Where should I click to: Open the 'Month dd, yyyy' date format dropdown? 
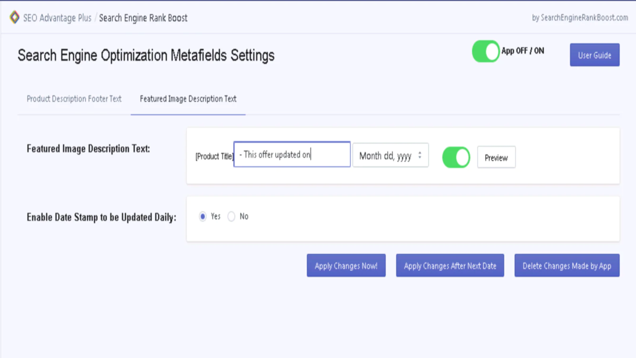[x=390, y=156]
